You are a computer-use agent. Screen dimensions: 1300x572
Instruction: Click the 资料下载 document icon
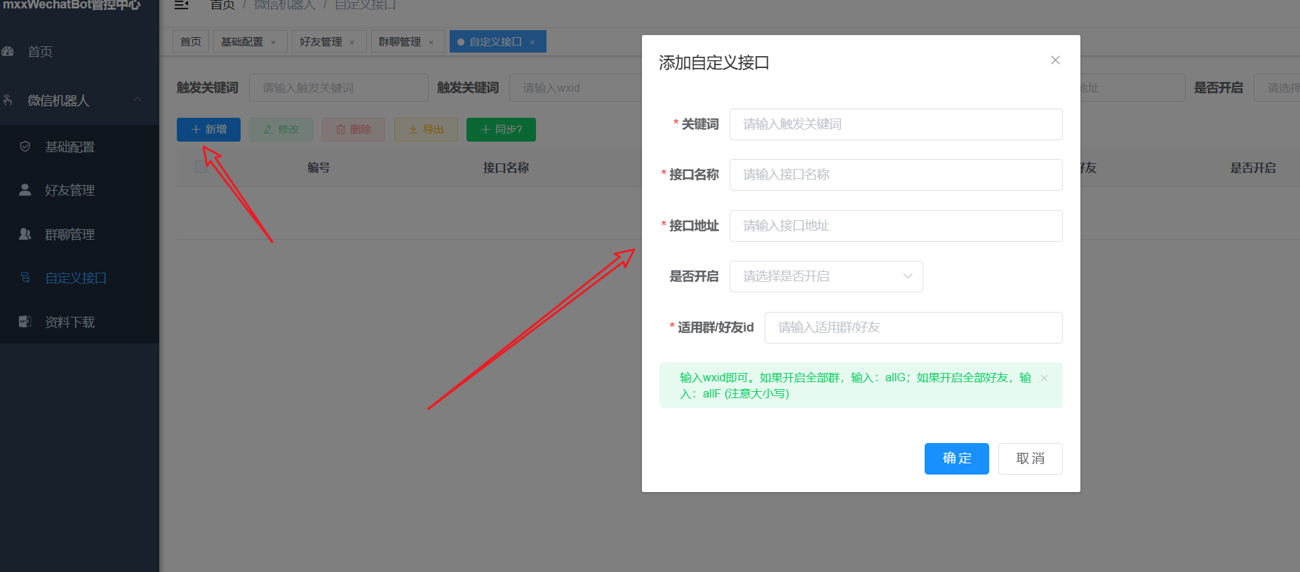point(25,322)
